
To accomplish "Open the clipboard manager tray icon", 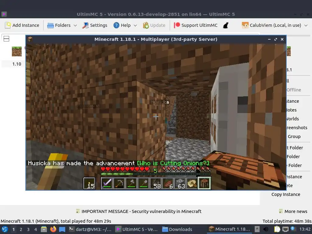I will pos(277,229).
